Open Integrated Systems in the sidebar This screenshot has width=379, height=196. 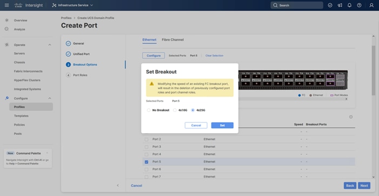click(x=28, y=89)
